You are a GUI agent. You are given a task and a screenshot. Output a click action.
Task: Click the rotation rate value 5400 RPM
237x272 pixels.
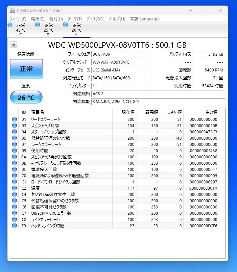[x=209, y=70]
